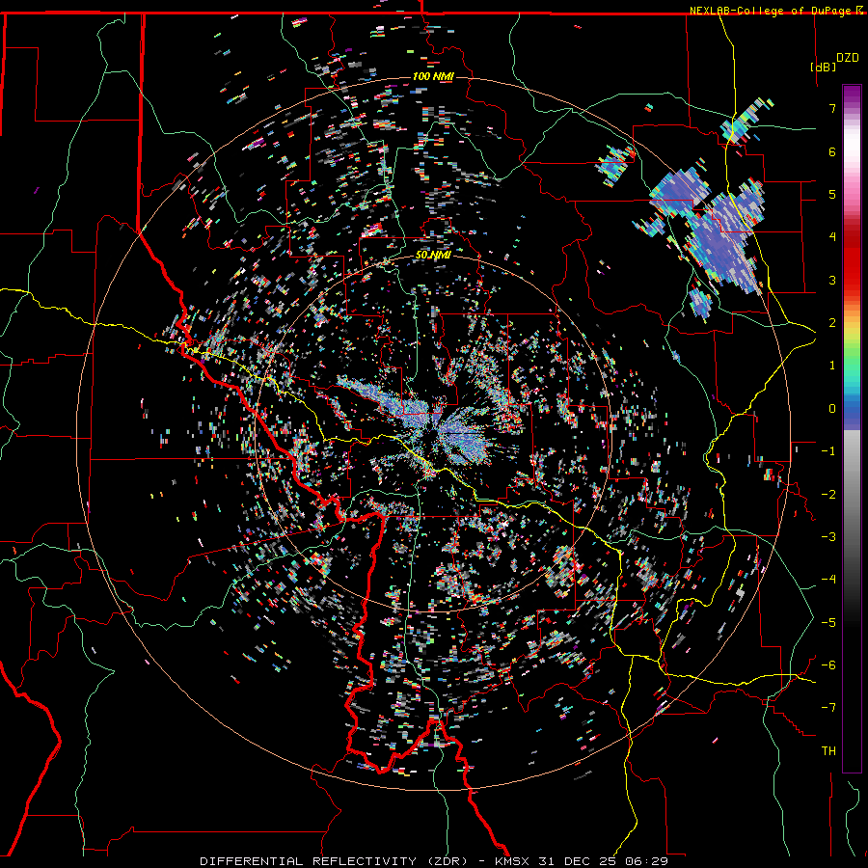Select the -4 value on the scale
This screenshot has width=868, height=868.
pyautogui.click(x=828, y=580)
